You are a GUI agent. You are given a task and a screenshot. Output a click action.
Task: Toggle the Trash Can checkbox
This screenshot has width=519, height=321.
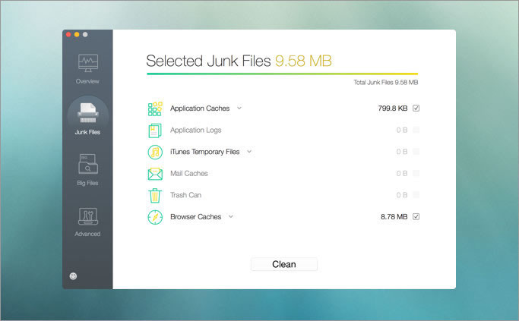(x=416, y=195)
